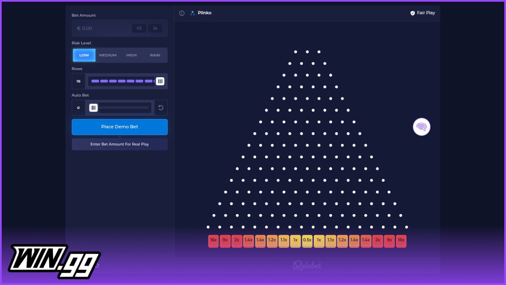506x285 pixels.
Task: Double the bet with 2x button
Action: [155, 28]
